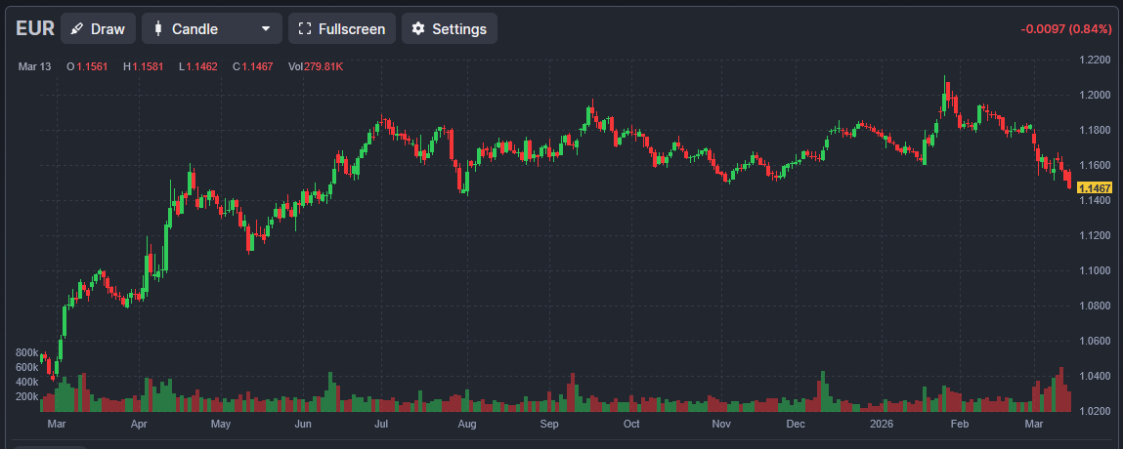Click the high value H 1.1581
Image resolution: width=1123 pixels, height=449 pixels.
click(144, 66)
